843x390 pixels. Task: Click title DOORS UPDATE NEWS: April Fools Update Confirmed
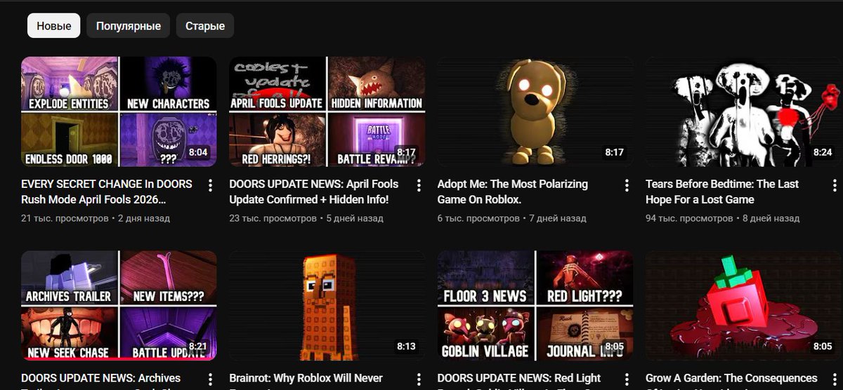[314, 191]
